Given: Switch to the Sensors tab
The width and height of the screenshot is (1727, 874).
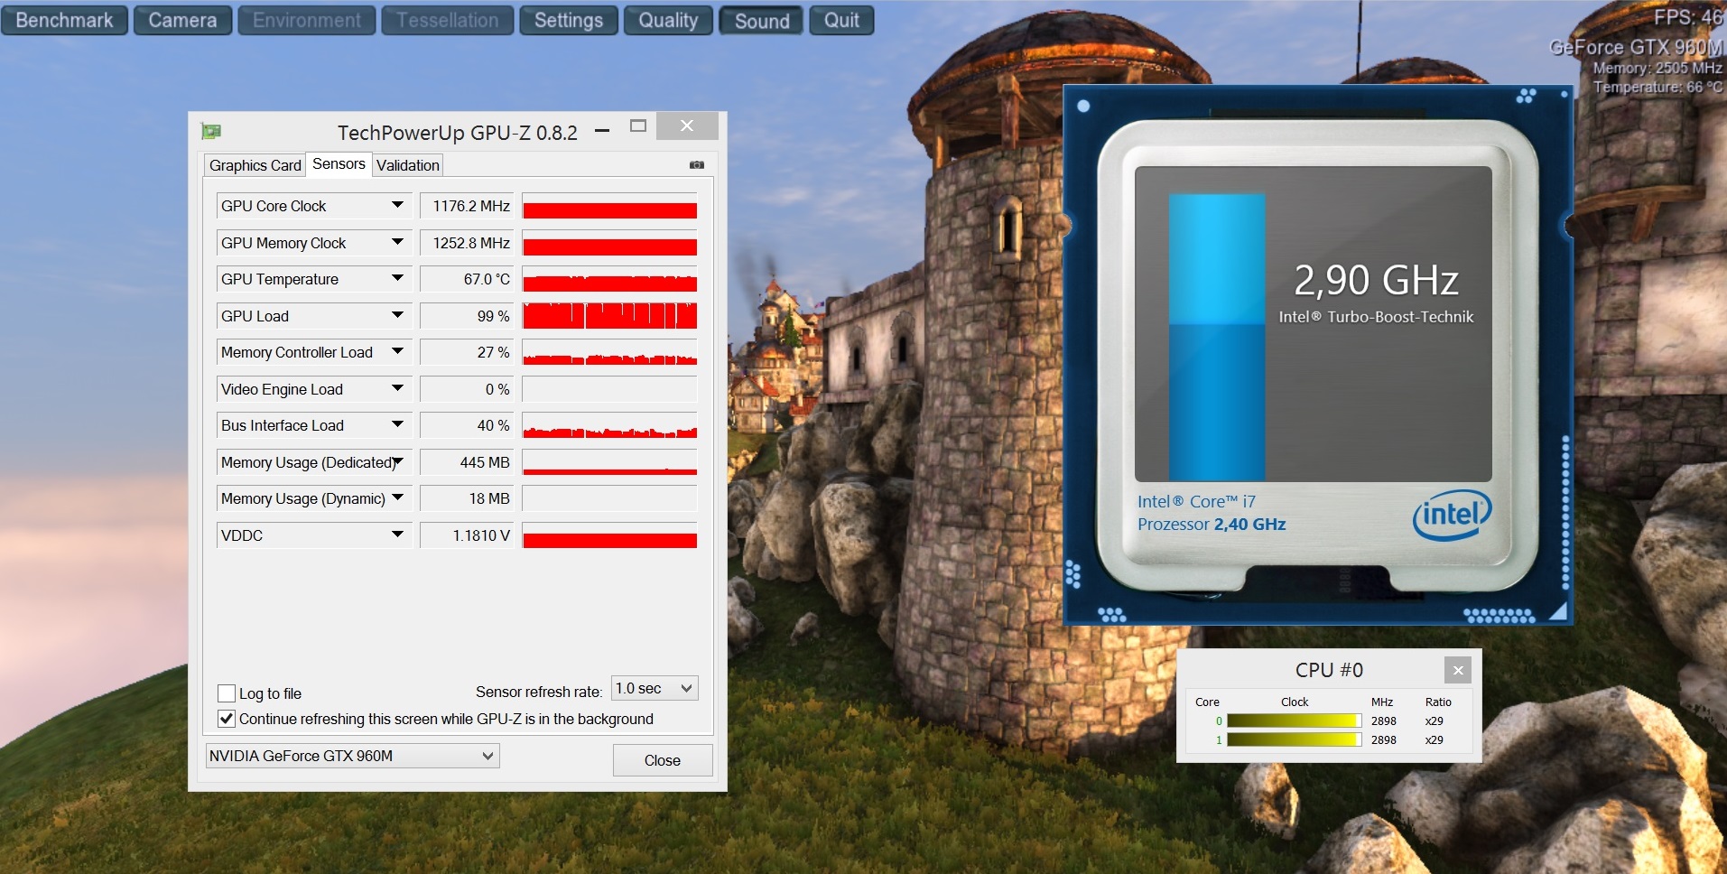Looking at the screenshot, I should [x=339, y=164].
